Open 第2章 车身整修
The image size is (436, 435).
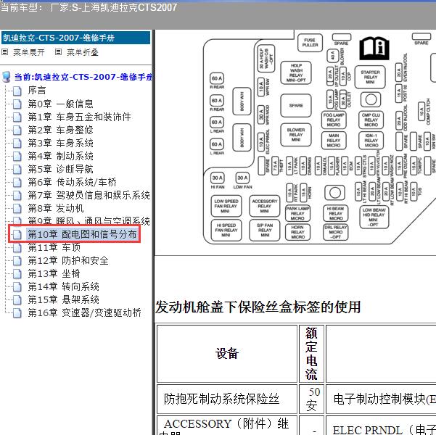(x=60, y=130)
